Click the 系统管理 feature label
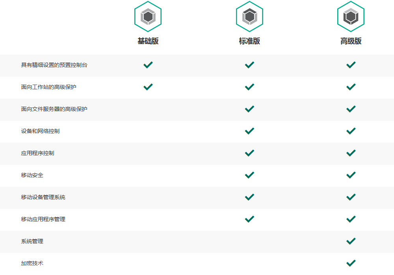This screenshot has width=394, height=275. click(32, 241)
